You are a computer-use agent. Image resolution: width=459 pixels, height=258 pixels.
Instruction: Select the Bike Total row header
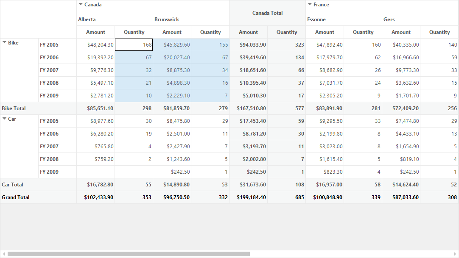(38, 108)
